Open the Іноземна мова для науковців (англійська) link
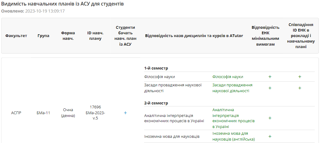 click(233, 136)
